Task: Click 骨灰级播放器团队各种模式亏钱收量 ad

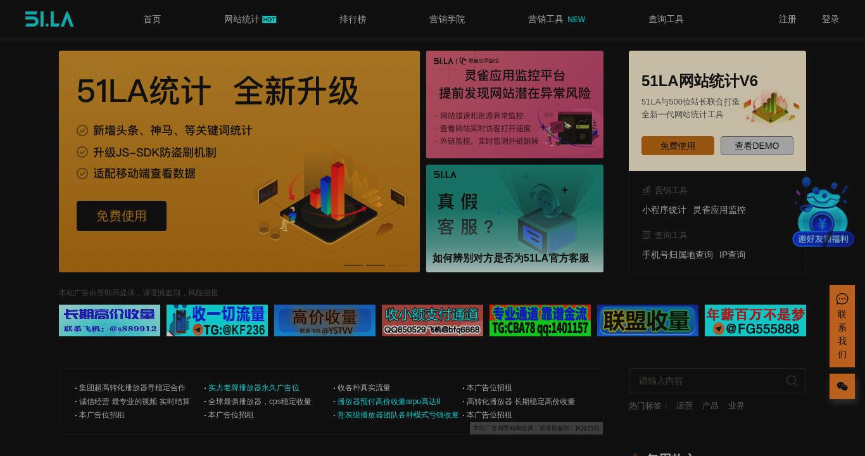Action: [398, 415]
